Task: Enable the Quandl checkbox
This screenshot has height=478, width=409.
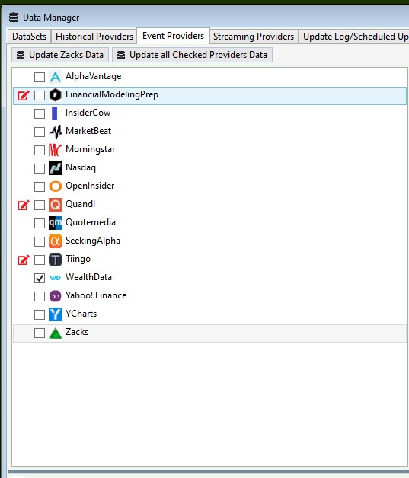Action: (x=40, y=206)
